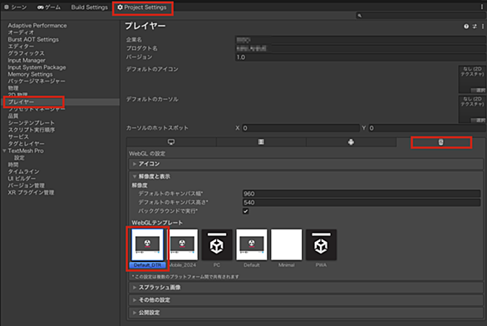
Task: Open パッケージマネージャー settings
Action: pos(37,81)
